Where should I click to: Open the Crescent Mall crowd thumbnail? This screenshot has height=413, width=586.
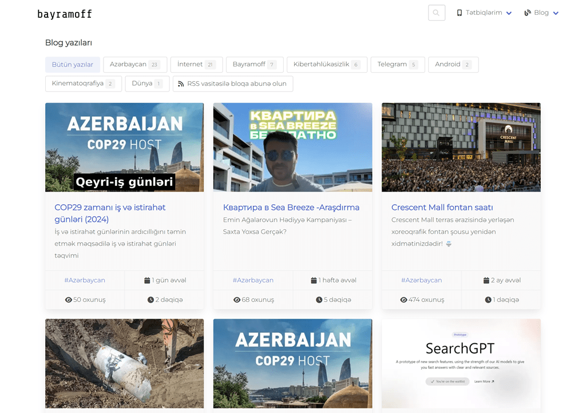461,147
